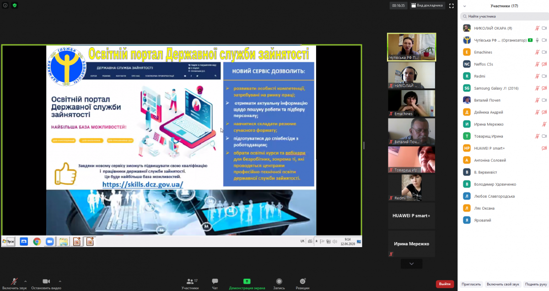The image size is (549, 291).
Task: Open Reactions menu
Action: pyautogui.click(x=302, y=283)
